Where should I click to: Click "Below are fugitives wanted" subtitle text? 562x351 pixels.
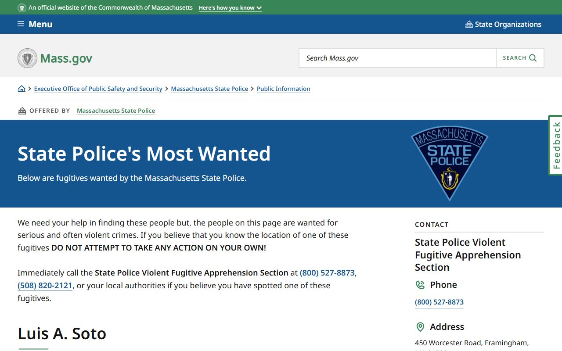pos(132,178)
